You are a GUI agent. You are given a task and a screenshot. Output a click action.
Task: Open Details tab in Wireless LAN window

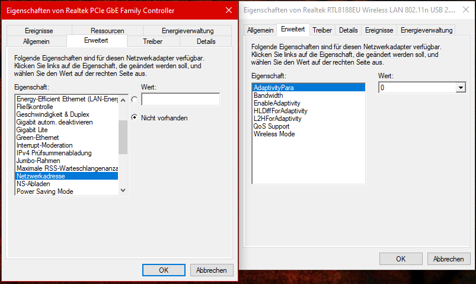click(348, 30)
